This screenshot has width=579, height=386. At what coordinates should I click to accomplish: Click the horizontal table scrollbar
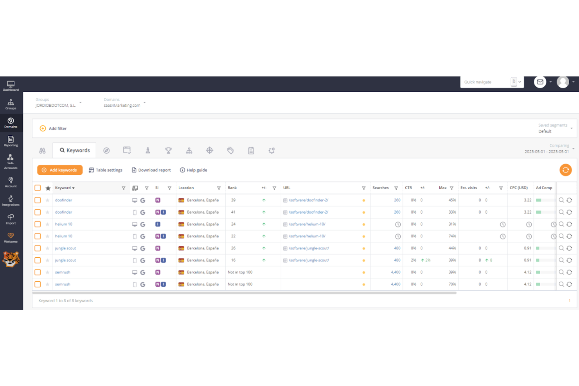[x=245, y=293]
